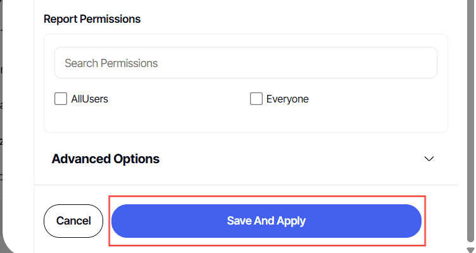Screen dimensions: 476x253
Task: Select the AllUsers label text
Action: pyautogui.click(x=89, y=99)
